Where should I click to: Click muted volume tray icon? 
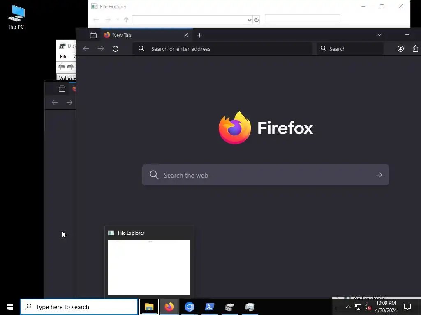(x=368, y=307)
